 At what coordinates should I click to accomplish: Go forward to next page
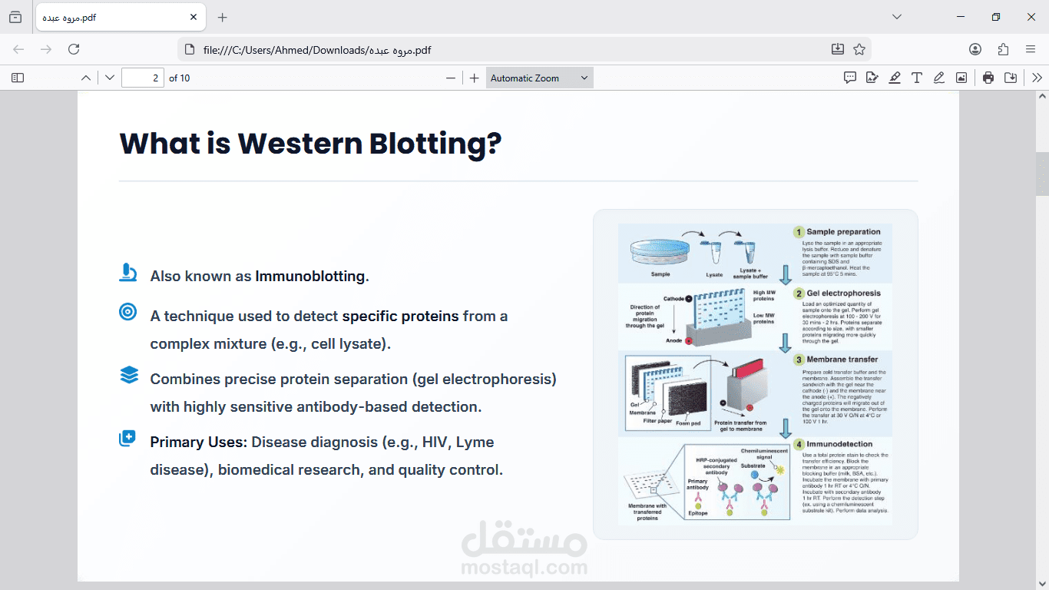[46, 49]
